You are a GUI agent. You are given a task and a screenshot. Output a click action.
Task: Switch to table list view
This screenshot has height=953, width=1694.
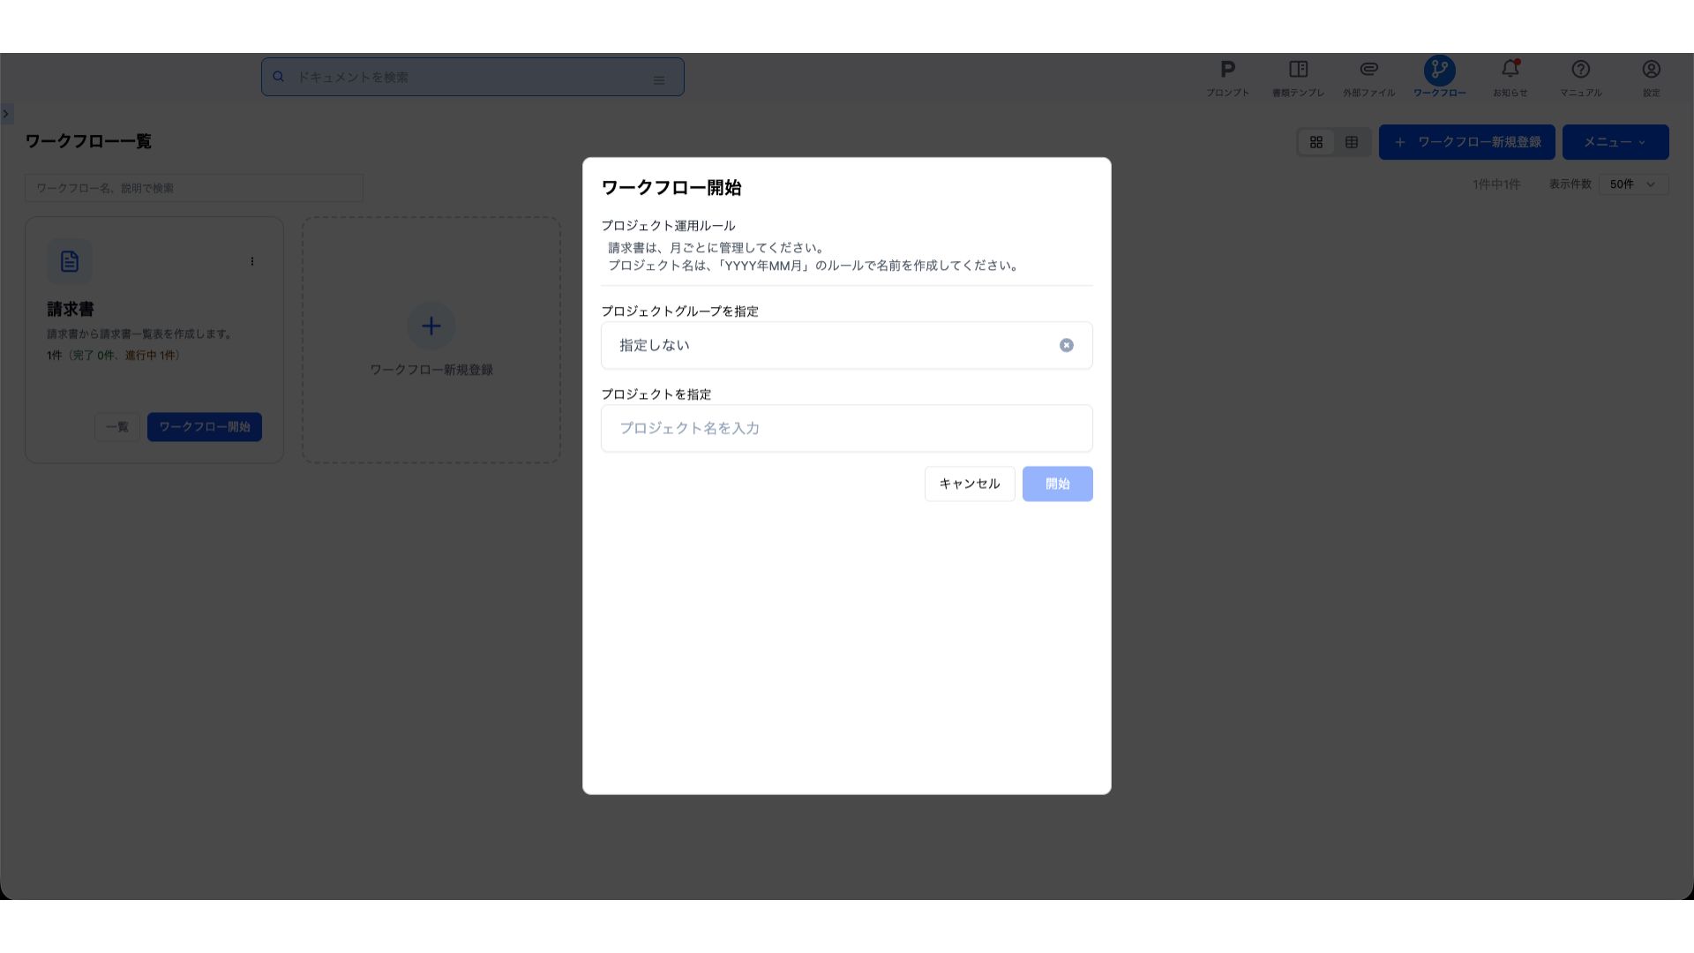[1351, 142]
